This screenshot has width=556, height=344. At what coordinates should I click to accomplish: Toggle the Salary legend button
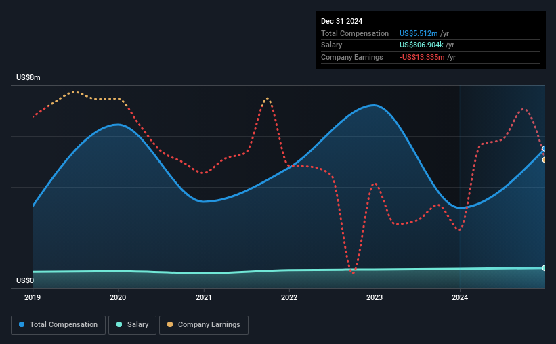(132, 325)
